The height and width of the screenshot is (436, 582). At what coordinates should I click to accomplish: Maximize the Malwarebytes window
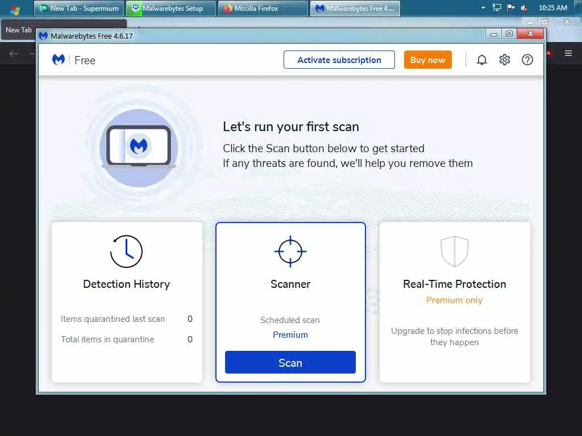click(x=509, y=33)
